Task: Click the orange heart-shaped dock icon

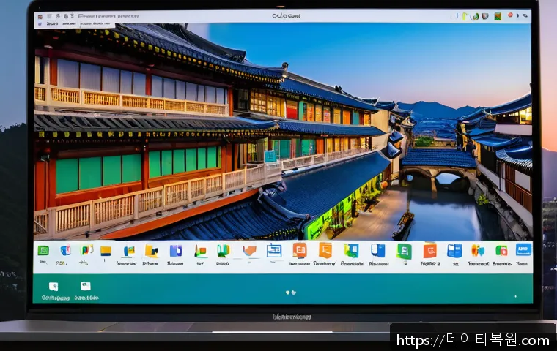Action: (x=249, y=251)
